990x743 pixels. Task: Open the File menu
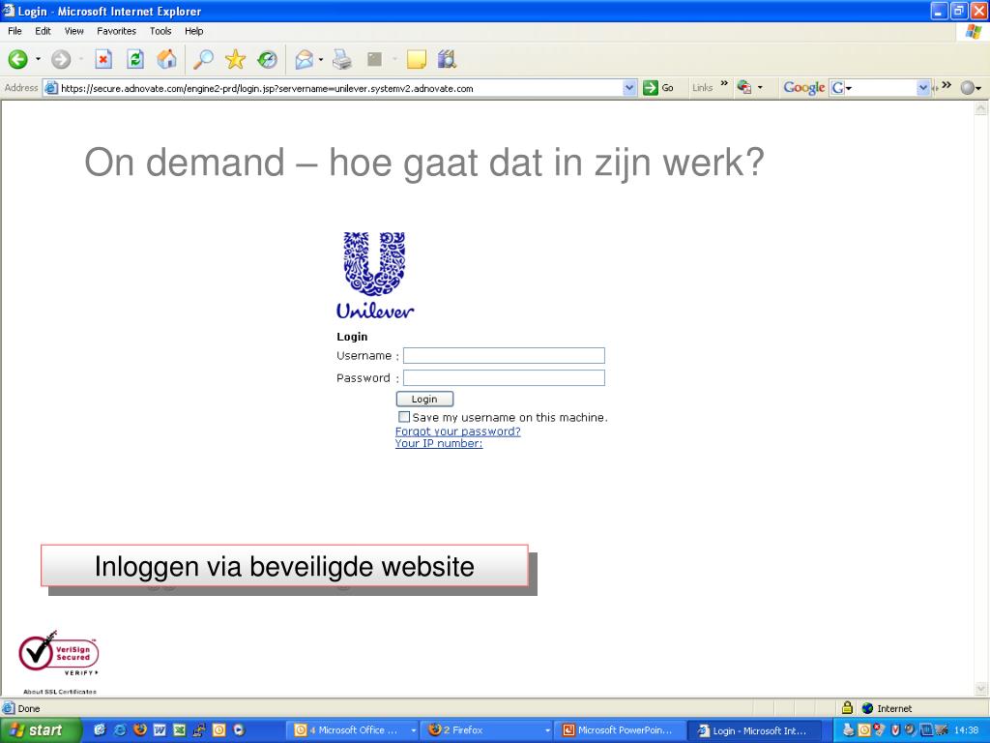[x=15, y=31]
